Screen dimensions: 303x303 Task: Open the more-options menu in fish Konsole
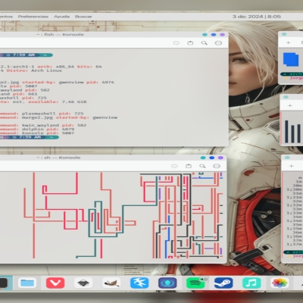(218, 43)
